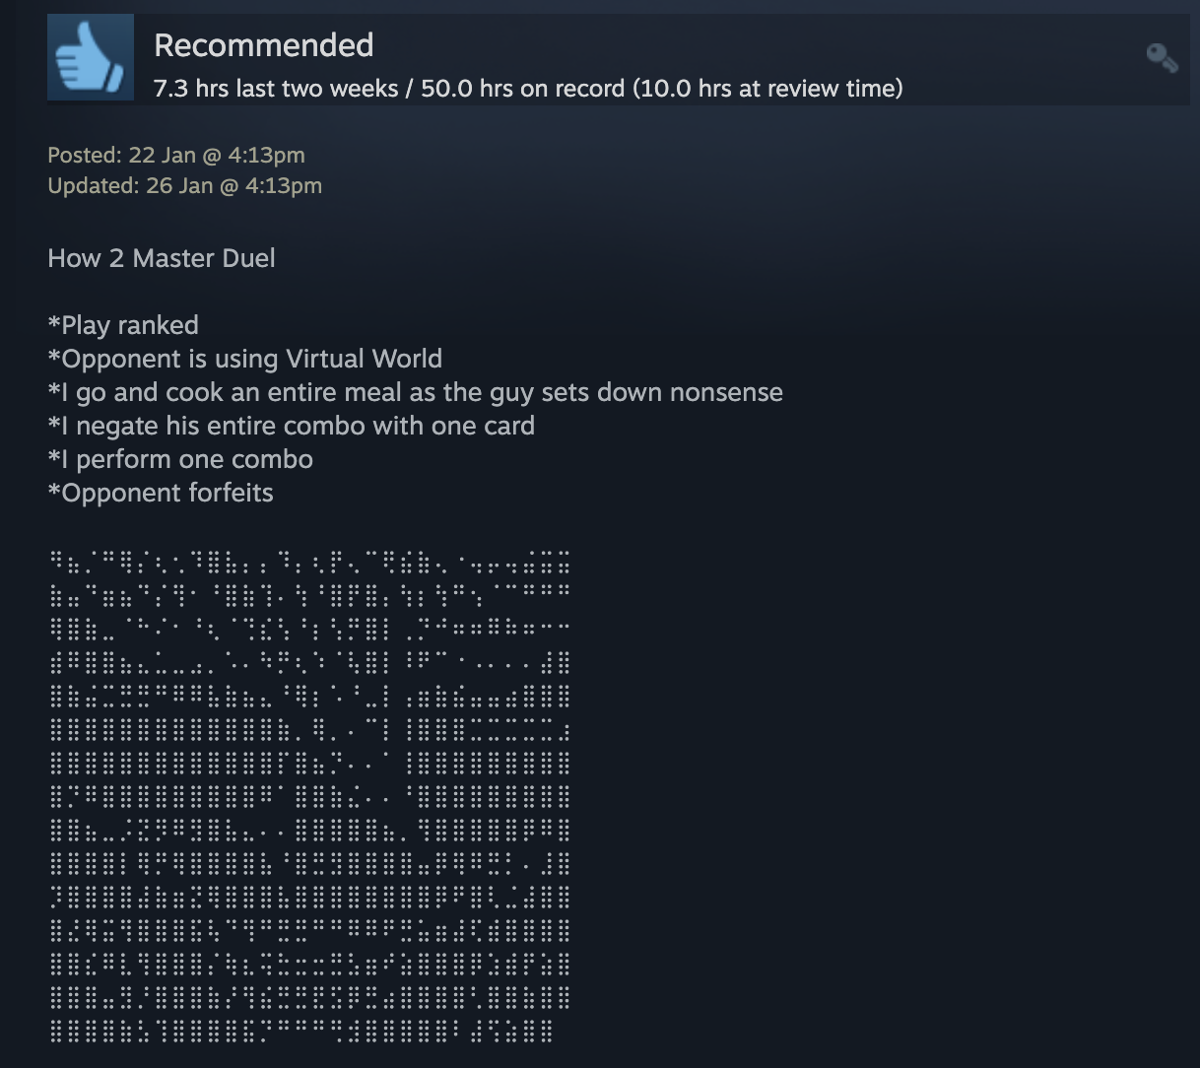
Task: Click the key icon in review header
Action: click(x=1163, y=58)
